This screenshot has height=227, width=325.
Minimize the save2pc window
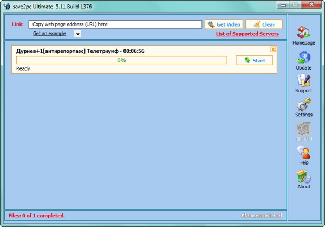click(284, 5)
